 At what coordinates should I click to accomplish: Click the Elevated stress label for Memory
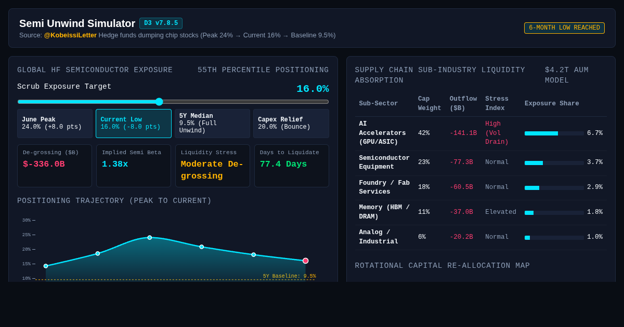[501, 212]
